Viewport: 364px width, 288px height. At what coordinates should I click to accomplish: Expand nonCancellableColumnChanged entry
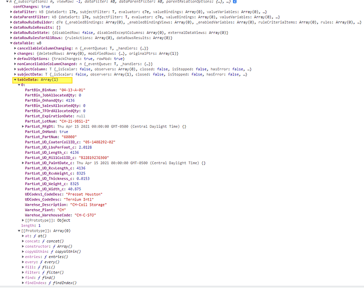pos(15,64)
